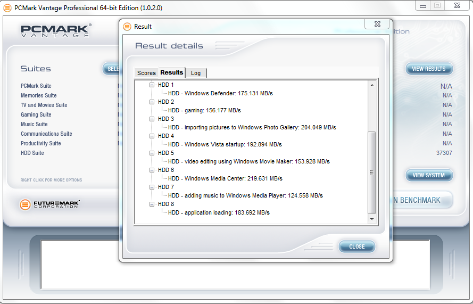The height and width of the screenshot is (304, 473).
Task: Select the HDD 5 node label
Action: 166,153
